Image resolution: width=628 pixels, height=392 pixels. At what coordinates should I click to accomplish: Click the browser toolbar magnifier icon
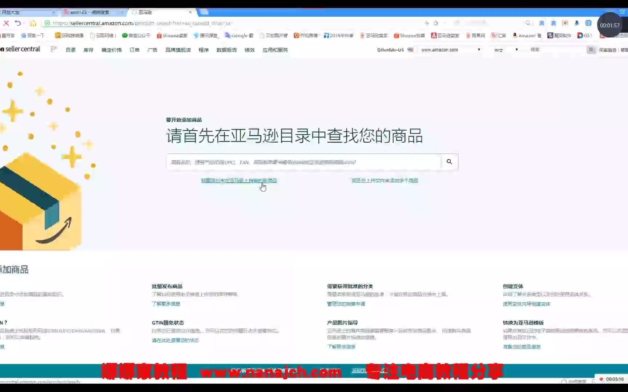tap(528, 23)
